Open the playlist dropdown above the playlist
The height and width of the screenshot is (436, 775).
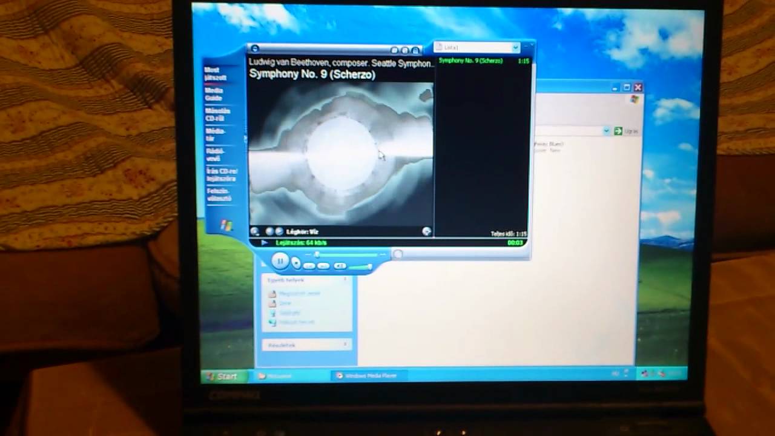click(516, 47)
